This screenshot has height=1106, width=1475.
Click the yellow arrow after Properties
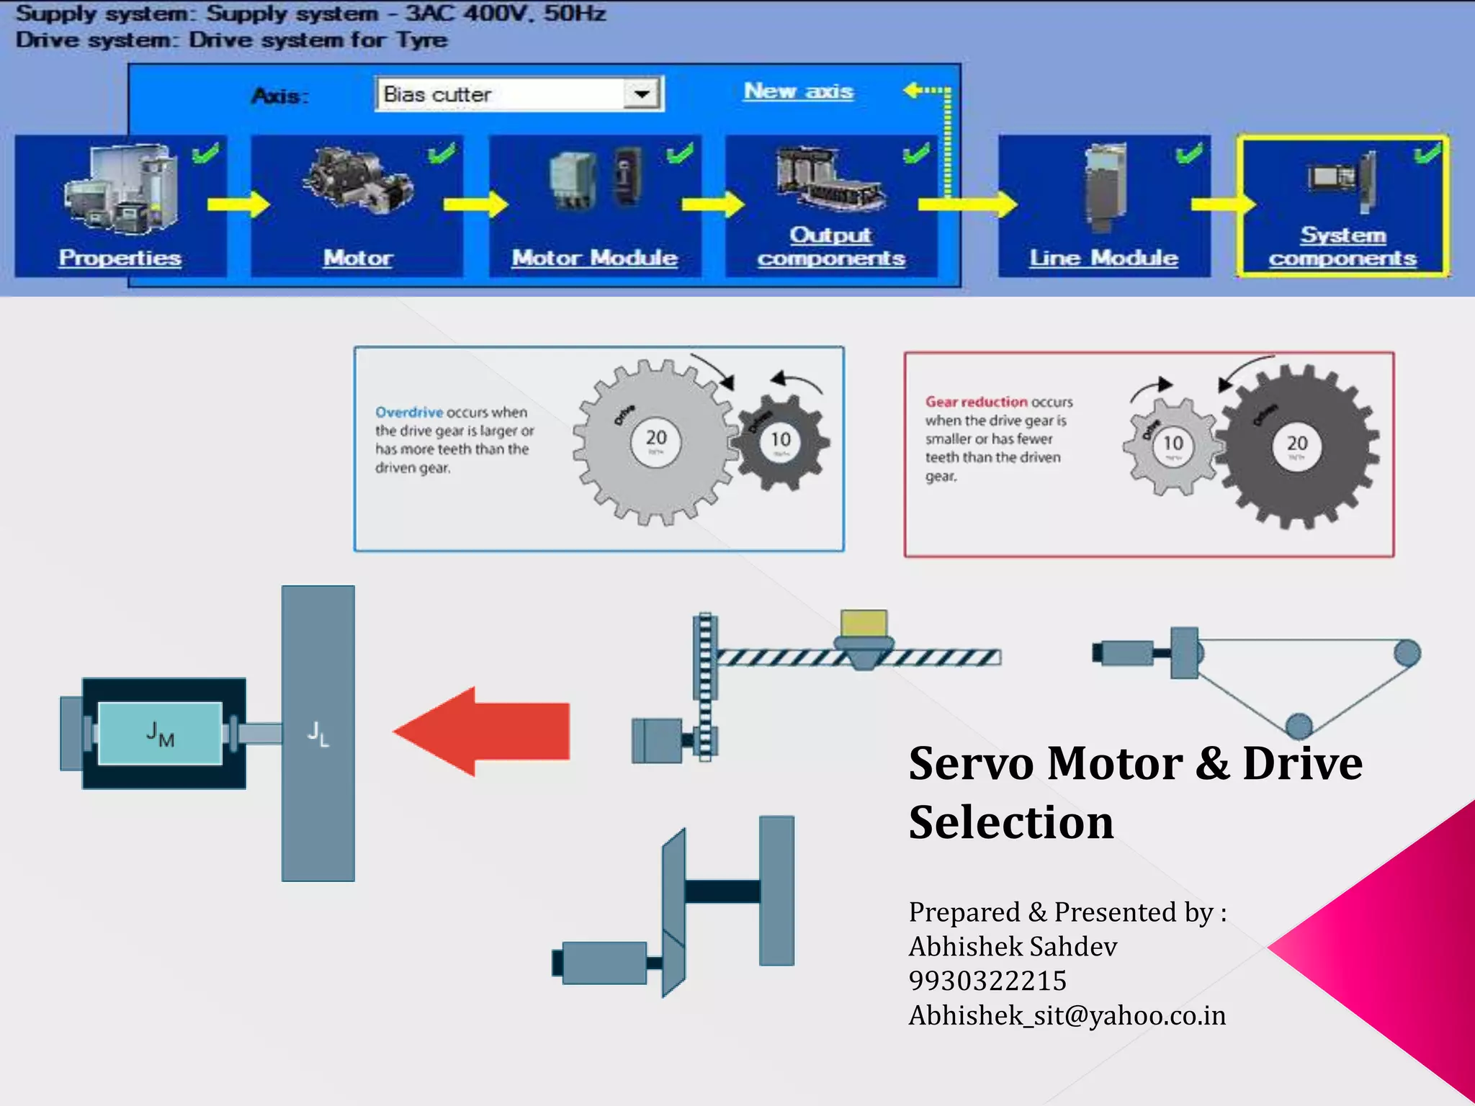(238, 204)
